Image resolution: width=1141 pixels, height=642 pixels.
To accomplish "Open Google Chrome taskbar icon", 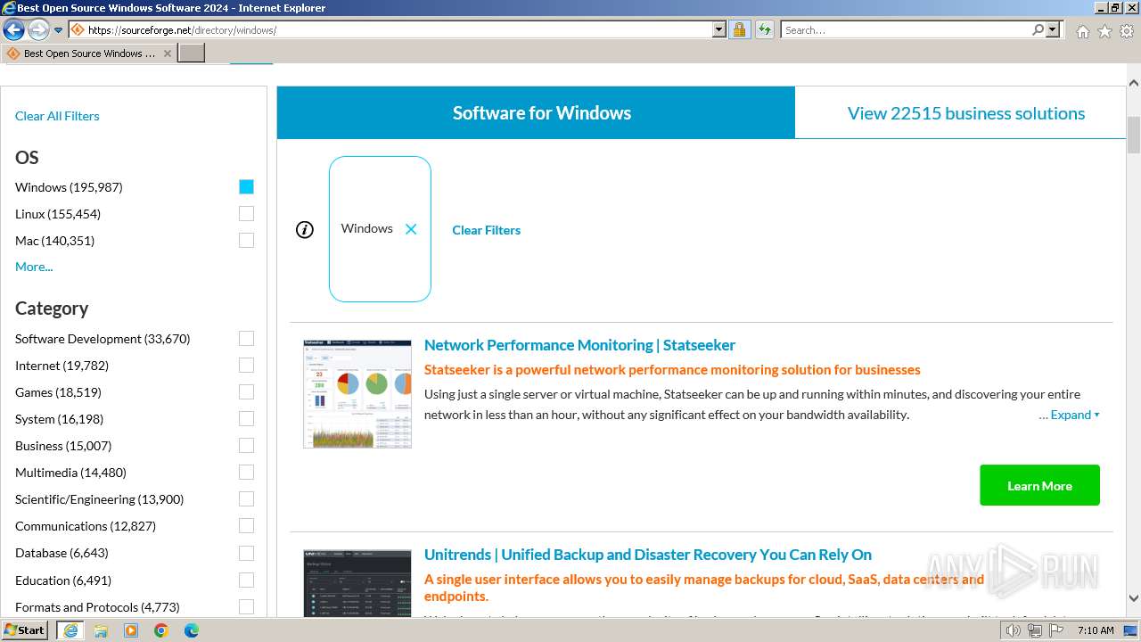I will (x=161, y=630).
